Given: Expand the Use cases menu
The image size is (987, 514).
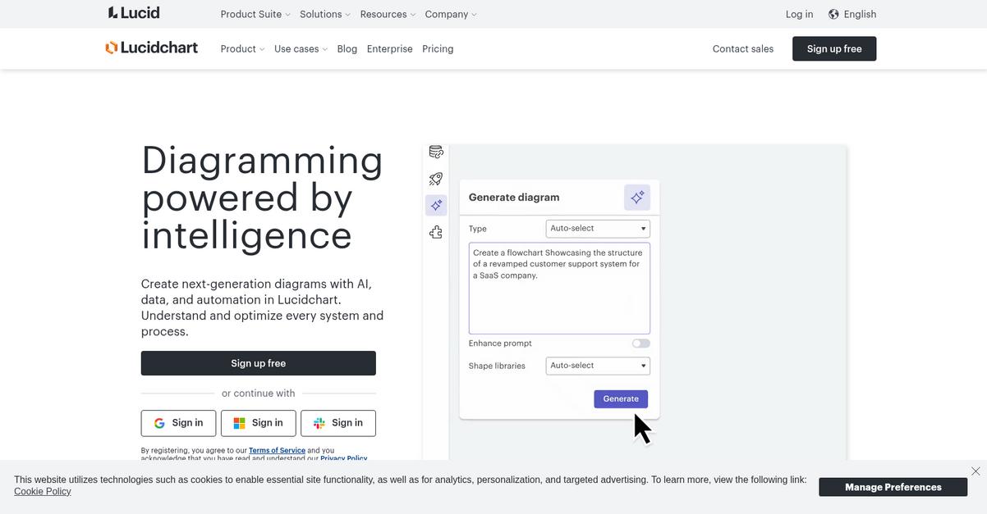Looking at the screenshot, I should 301,49.
